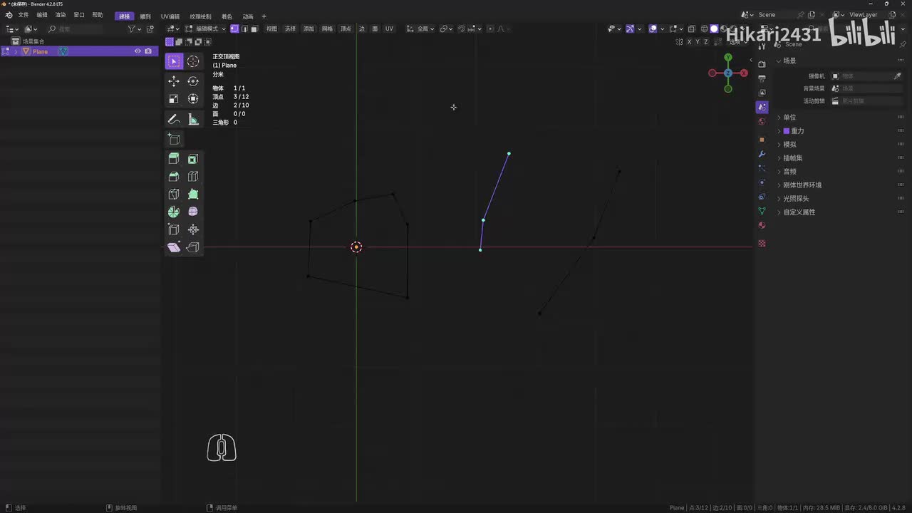Toggle snapping magnet button
The image size is (912, 513).
coord(461,28)
